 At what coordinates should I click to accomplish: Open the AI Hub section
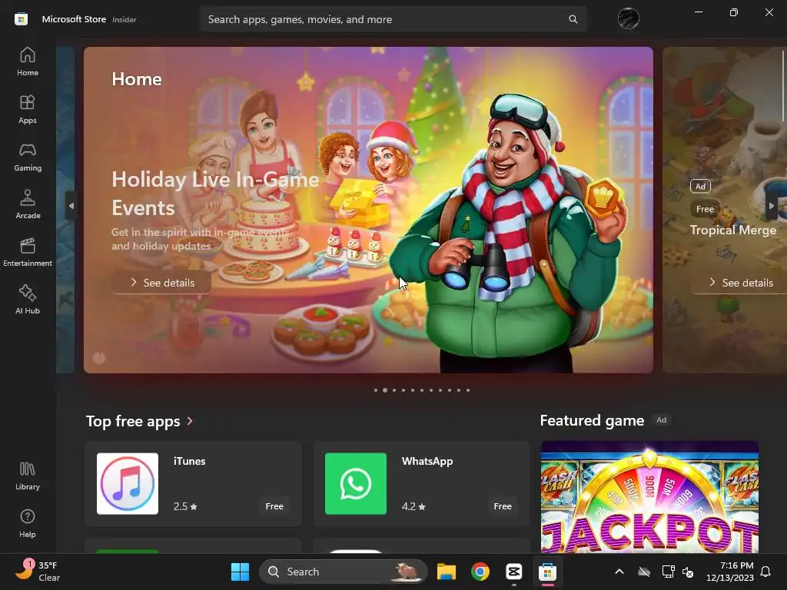[28, 300]
